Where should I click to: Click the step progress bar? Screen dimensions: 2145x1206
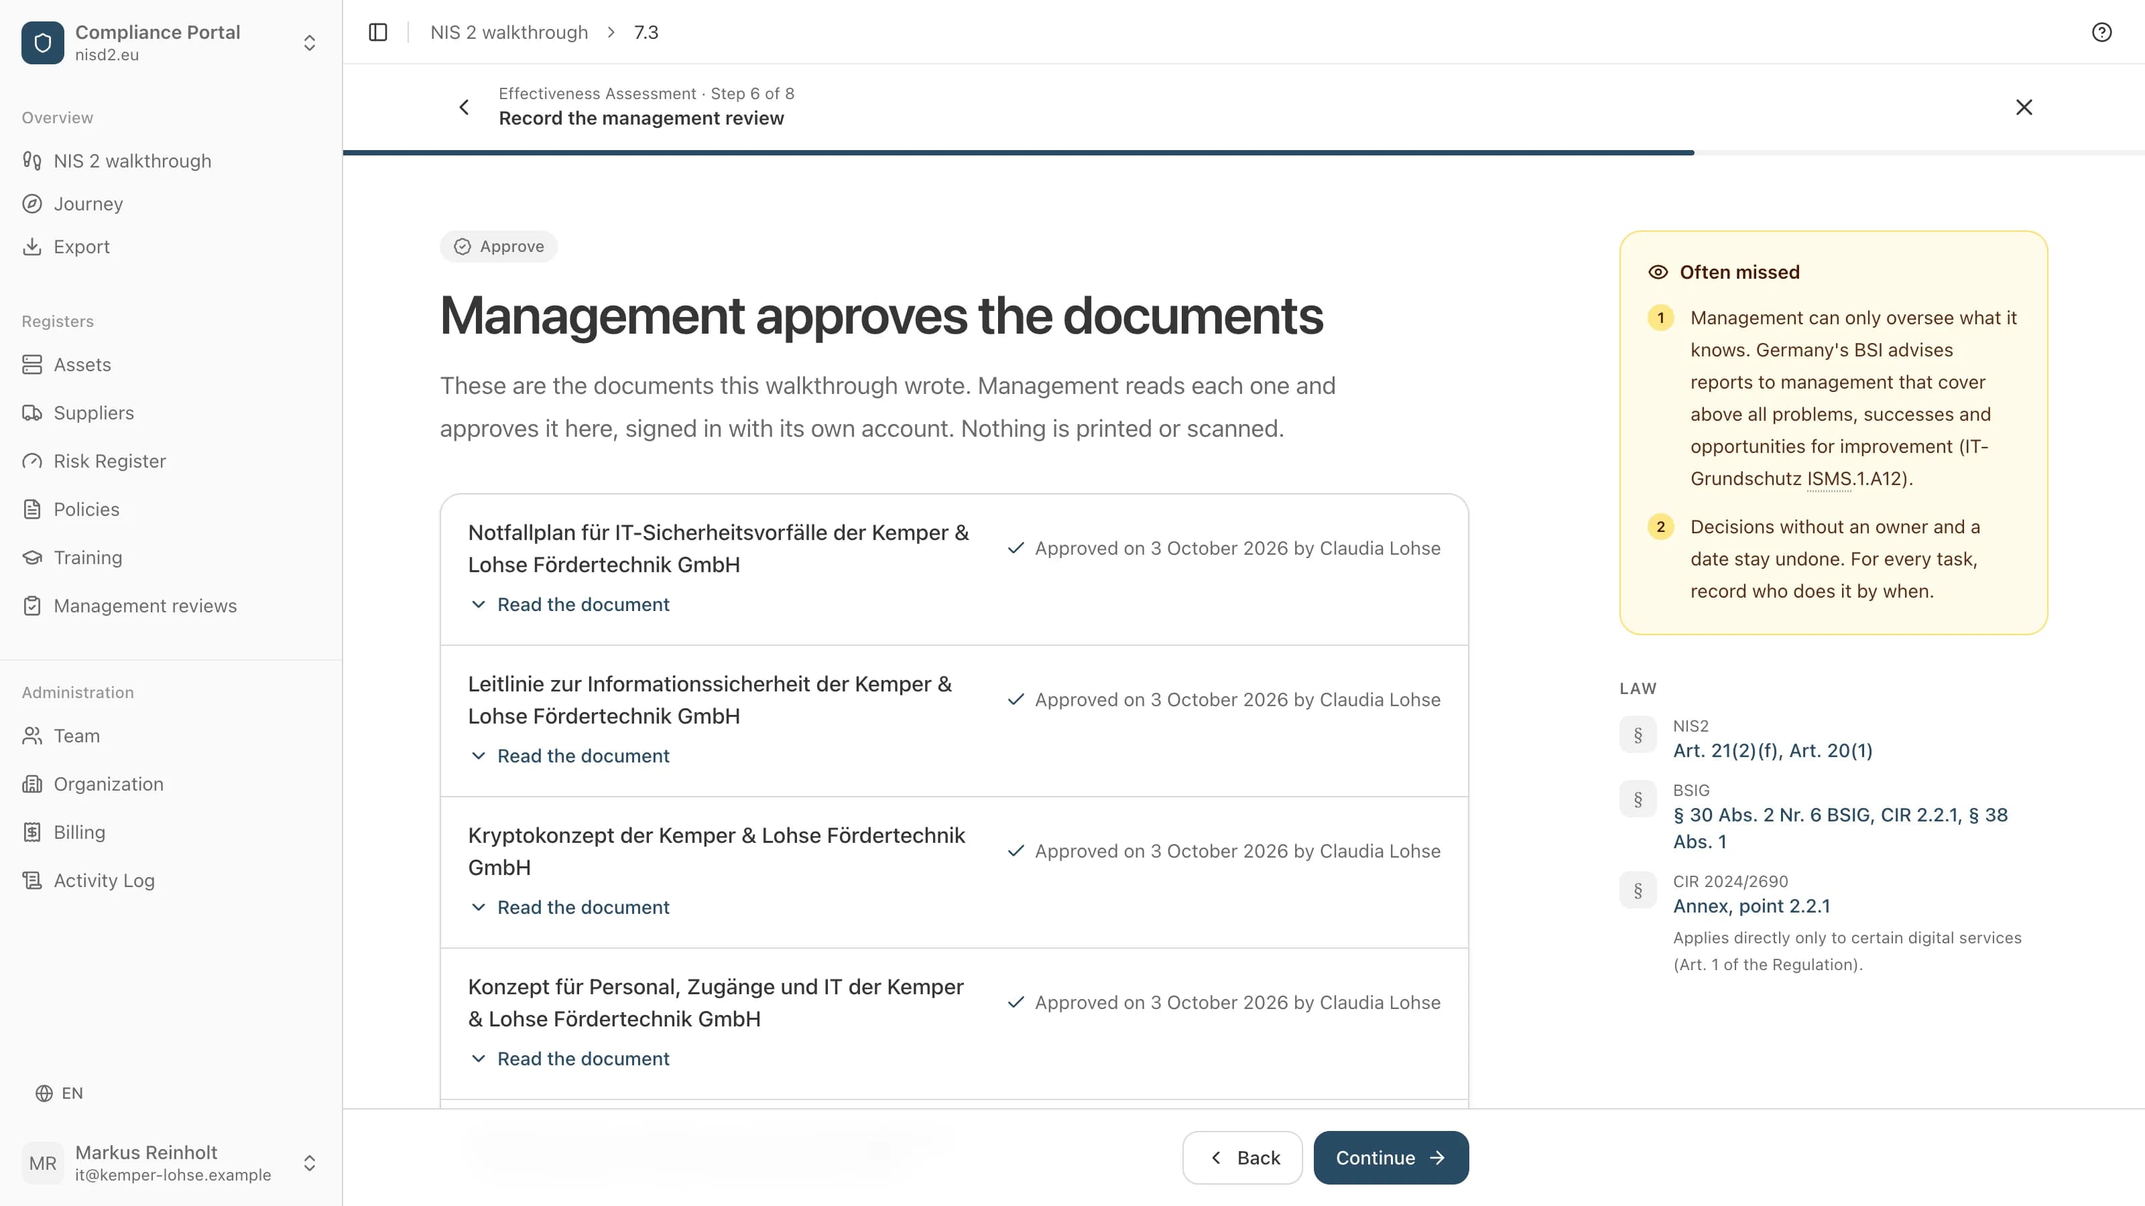1243,152
